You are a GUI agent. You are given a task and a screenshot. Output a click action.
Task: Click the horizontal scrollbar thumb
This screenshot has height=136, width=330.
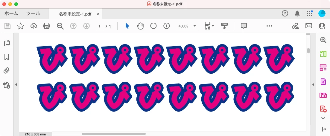[114, 134]
